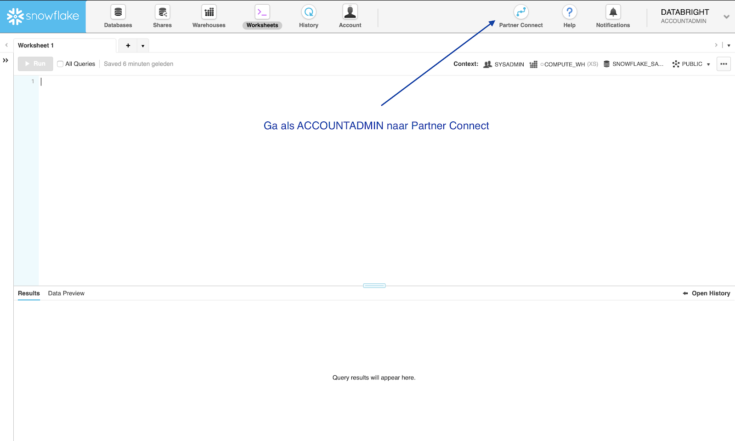Add a new worksheet with plus button
The height and width of the screenshot is (441, 735).
point(128,46)
